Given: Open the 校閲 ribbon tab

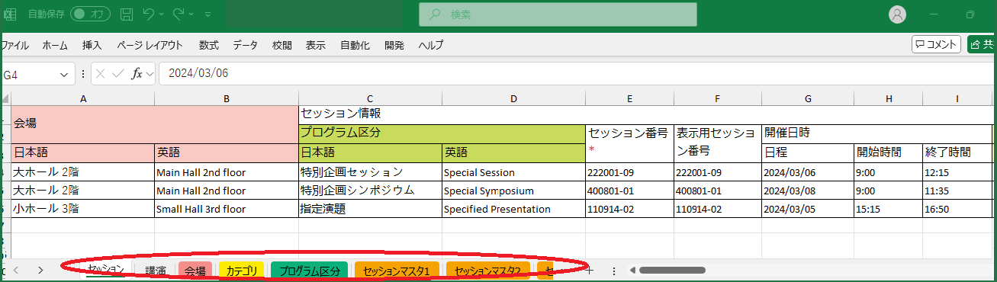Looking at the screenshot, I should [x=281, y=45].
